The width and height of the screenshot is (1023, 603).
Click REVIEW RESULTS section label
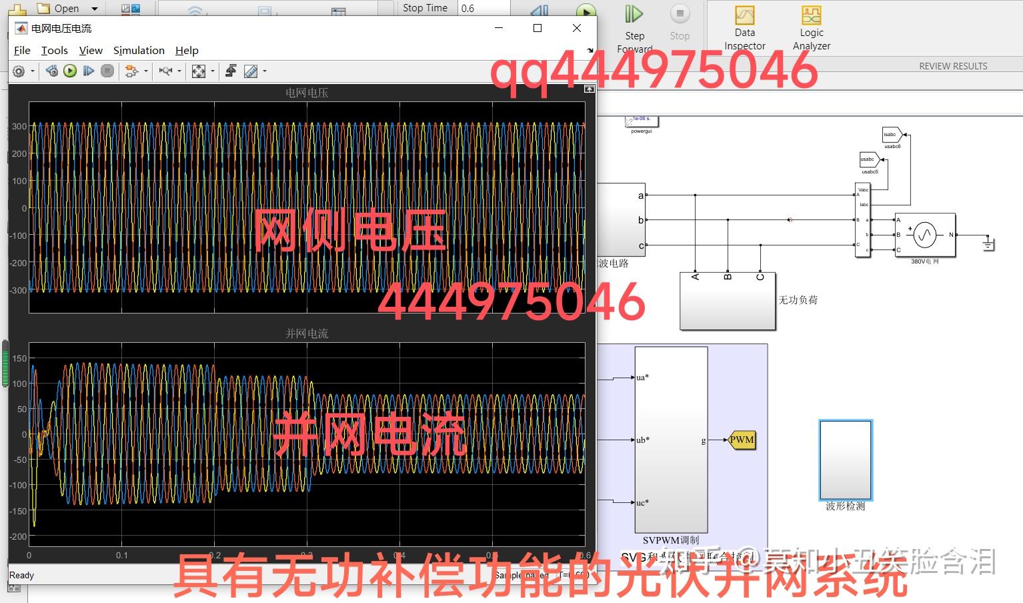pos(953,66)
